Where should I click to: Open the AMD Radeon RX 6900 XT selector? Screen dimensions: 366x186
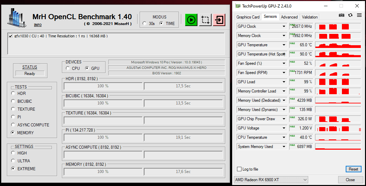pyautogui.click(x=271, y=180)
